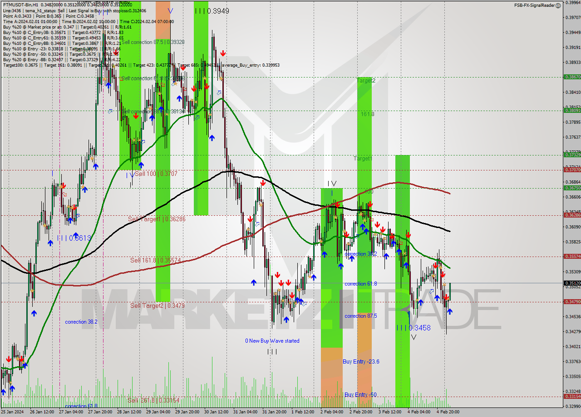Viewport: 581px width, 417px height.
Task: Click the 1 Feb 12:00 time axis label
Action: click(x=303, y=412)
